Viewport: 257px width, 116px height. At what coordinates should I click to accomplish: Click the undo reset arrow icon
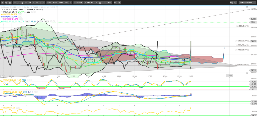tap(119, 3)
